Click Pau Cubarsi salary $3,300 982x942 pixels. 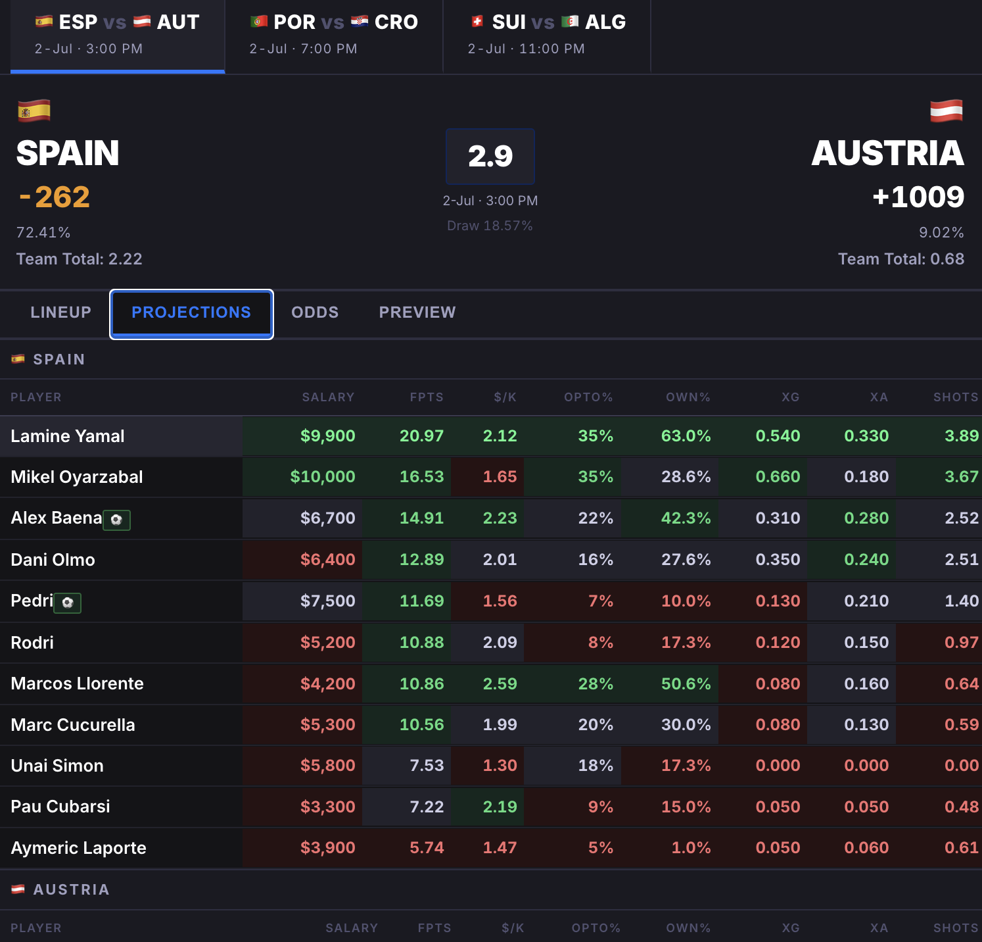(x=328, y=807)
